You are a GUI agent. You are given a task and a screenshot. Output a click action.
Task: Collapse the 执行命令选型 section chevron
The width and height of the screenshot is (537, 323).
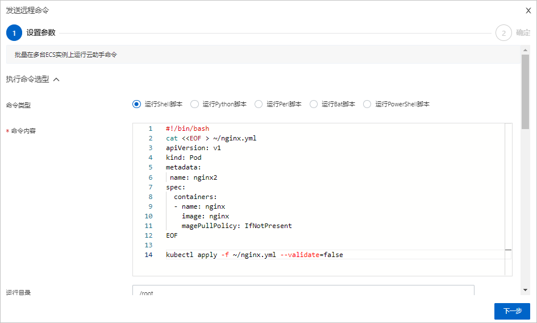click(x=56, y=80)
